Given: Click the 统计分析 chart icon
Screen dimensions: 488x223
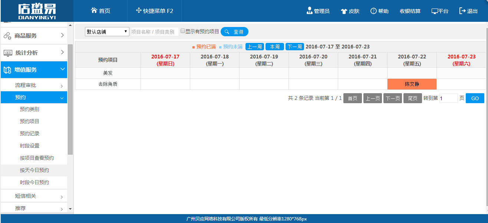Looking at the screenshot, I should point(8,53).
